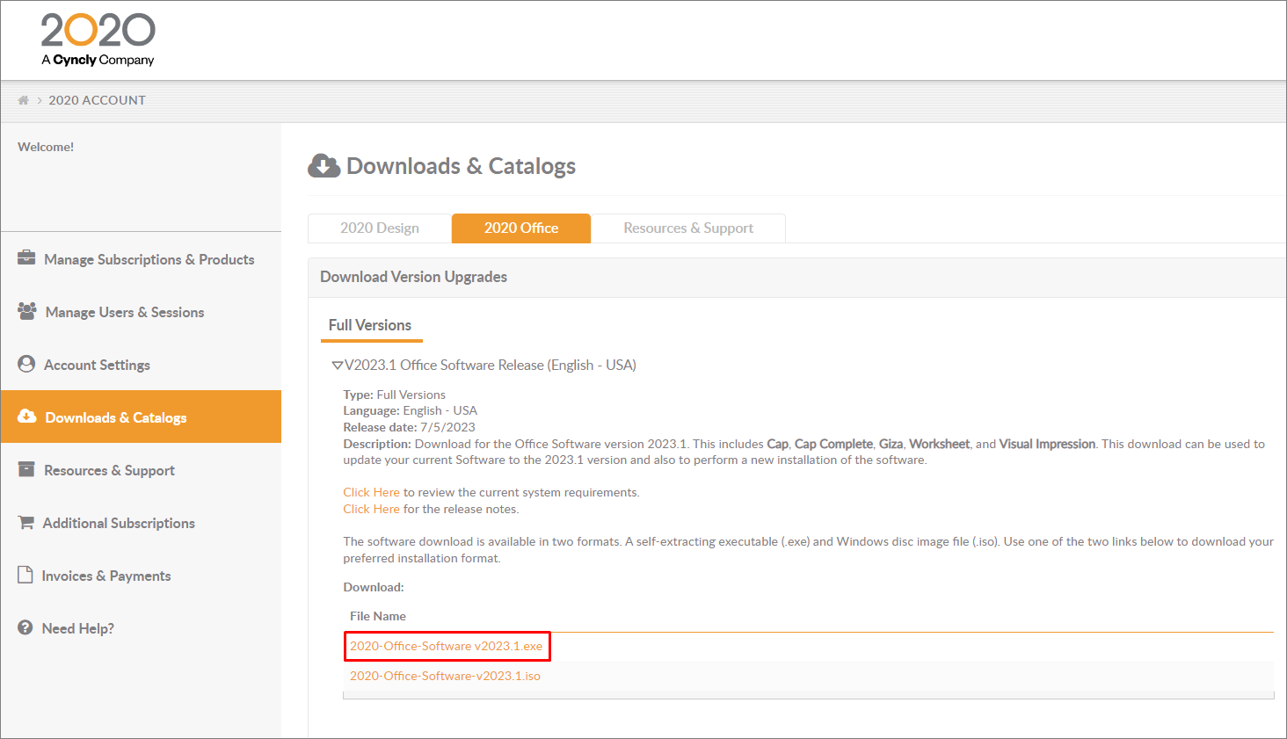This screenshot has height=739, width=1287.
Task: Click the Type: Full Versions line
Action: tap(394, 395)
